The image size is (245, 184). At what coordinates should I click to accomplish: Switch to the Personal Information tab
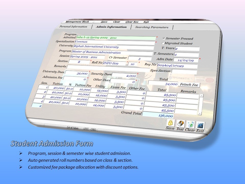tap(73, 27)
